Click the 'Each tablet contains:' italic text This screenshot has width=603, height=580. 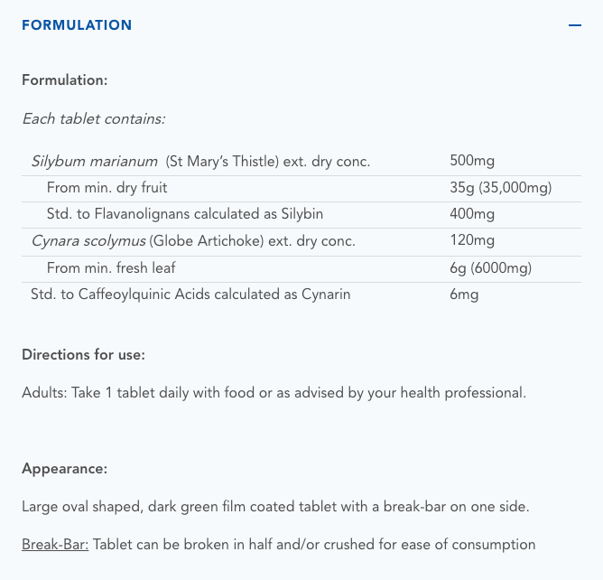click(93, 118)
